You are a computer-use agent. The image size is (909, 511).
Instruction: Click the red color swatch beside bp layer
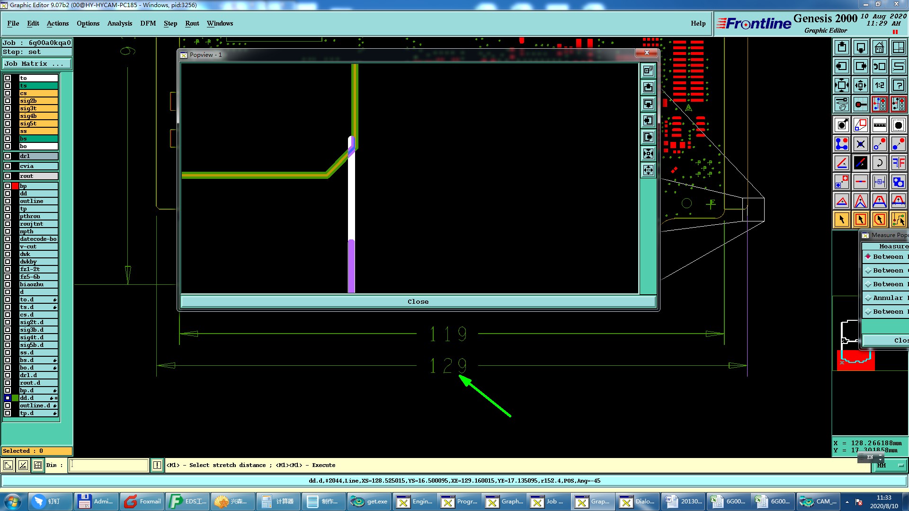pyautogui.click(x=15, y=186)
